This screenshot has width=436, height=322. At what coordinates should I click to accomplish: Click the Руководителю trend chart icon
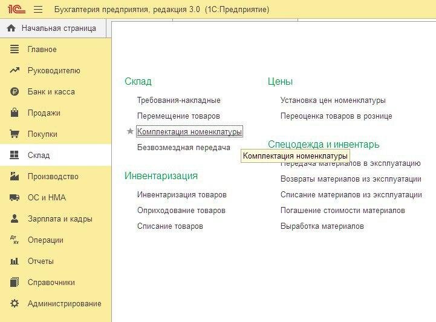click(15, 70)
